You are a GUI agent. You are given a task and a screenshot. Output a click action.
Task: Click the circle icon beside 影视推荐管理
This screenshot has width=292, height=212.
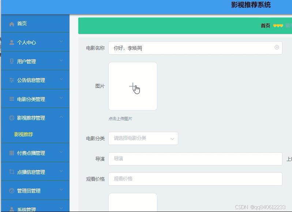[12, 118]
